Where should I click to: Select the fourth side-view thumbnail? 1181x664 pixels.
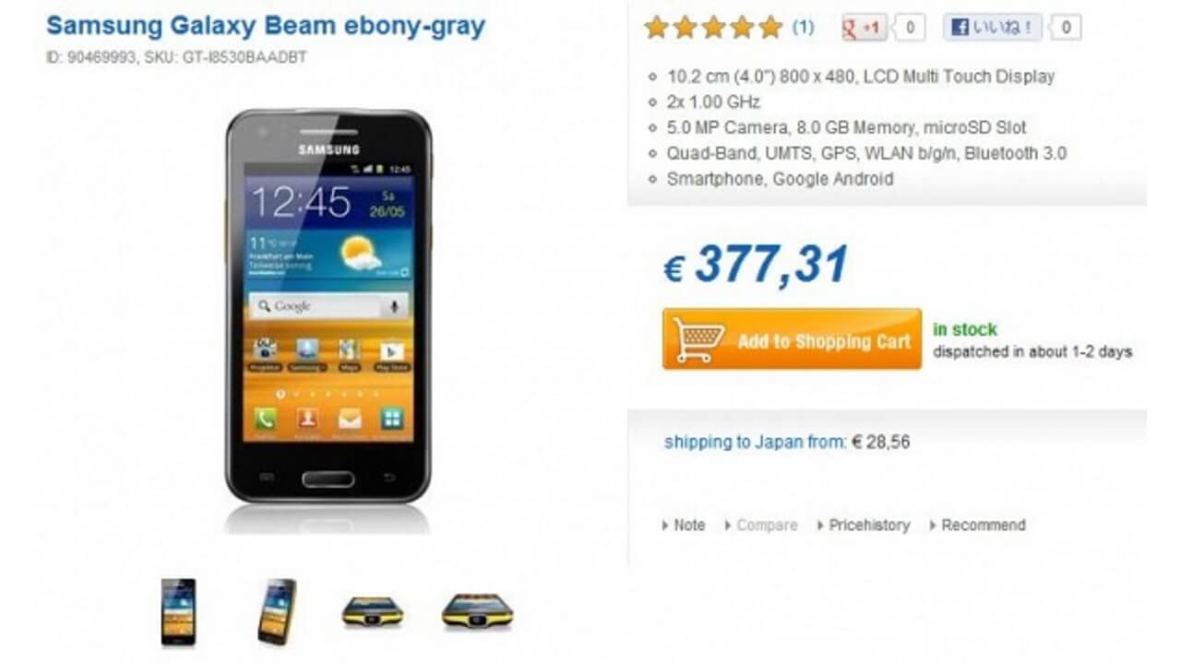pos(477,611)
